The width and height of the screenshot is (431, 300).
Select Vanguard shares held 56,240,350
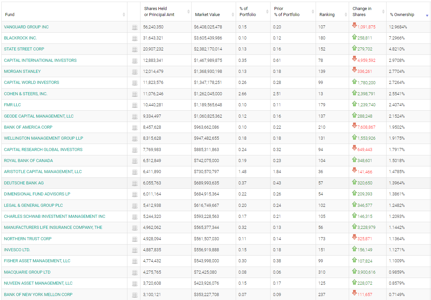tap(153, 27)
